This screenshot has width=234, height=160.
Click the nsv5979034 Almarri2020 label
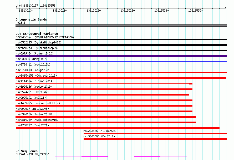[x=35, y=53]
